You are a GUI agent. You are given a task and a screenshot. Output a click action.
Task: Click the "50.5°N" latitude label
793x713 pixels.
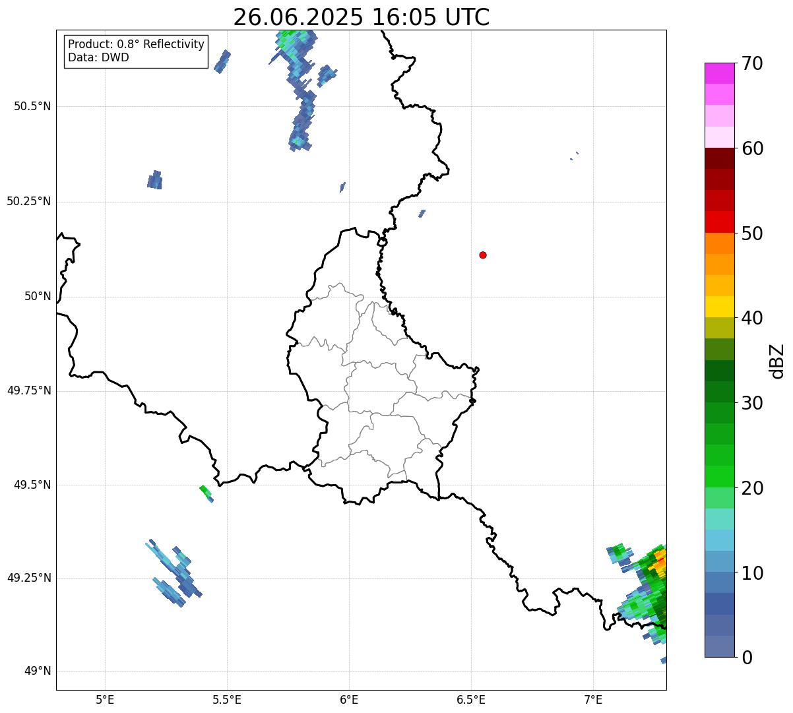pos(32,106)
